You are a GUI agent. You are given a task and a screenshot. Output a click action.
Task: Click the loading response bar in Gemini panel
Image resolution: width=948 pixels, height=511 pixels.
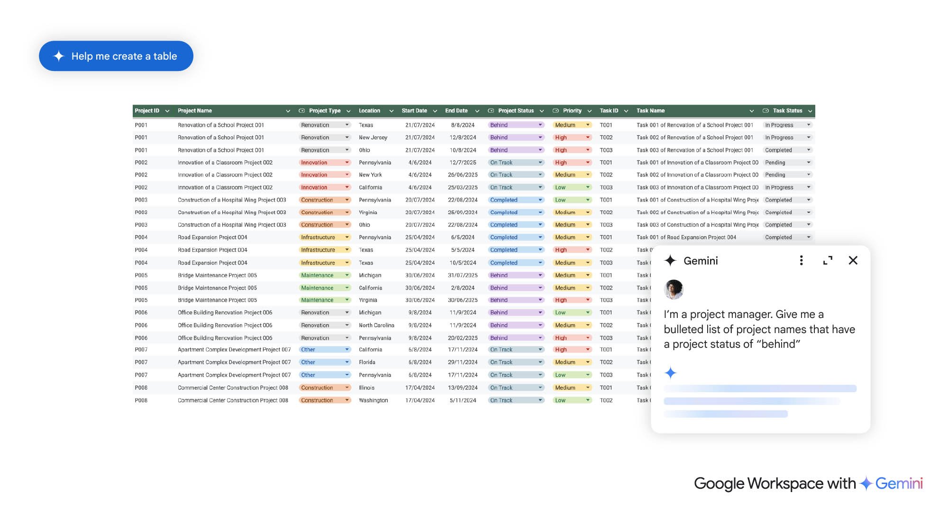click(760, 389)
